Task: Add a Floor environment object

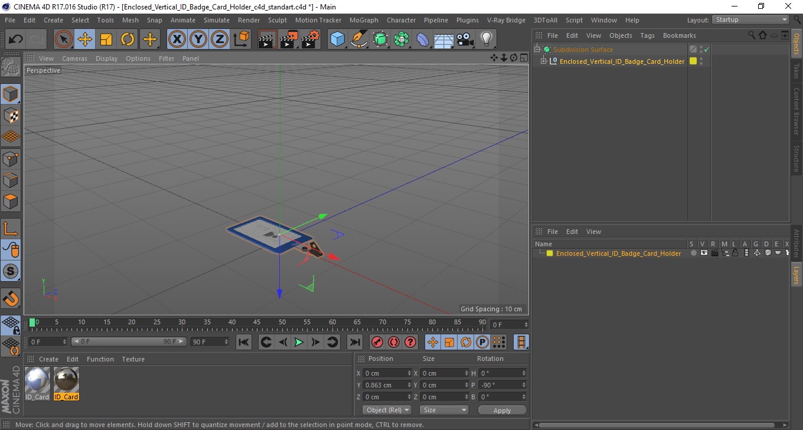Action: (444, 40)
